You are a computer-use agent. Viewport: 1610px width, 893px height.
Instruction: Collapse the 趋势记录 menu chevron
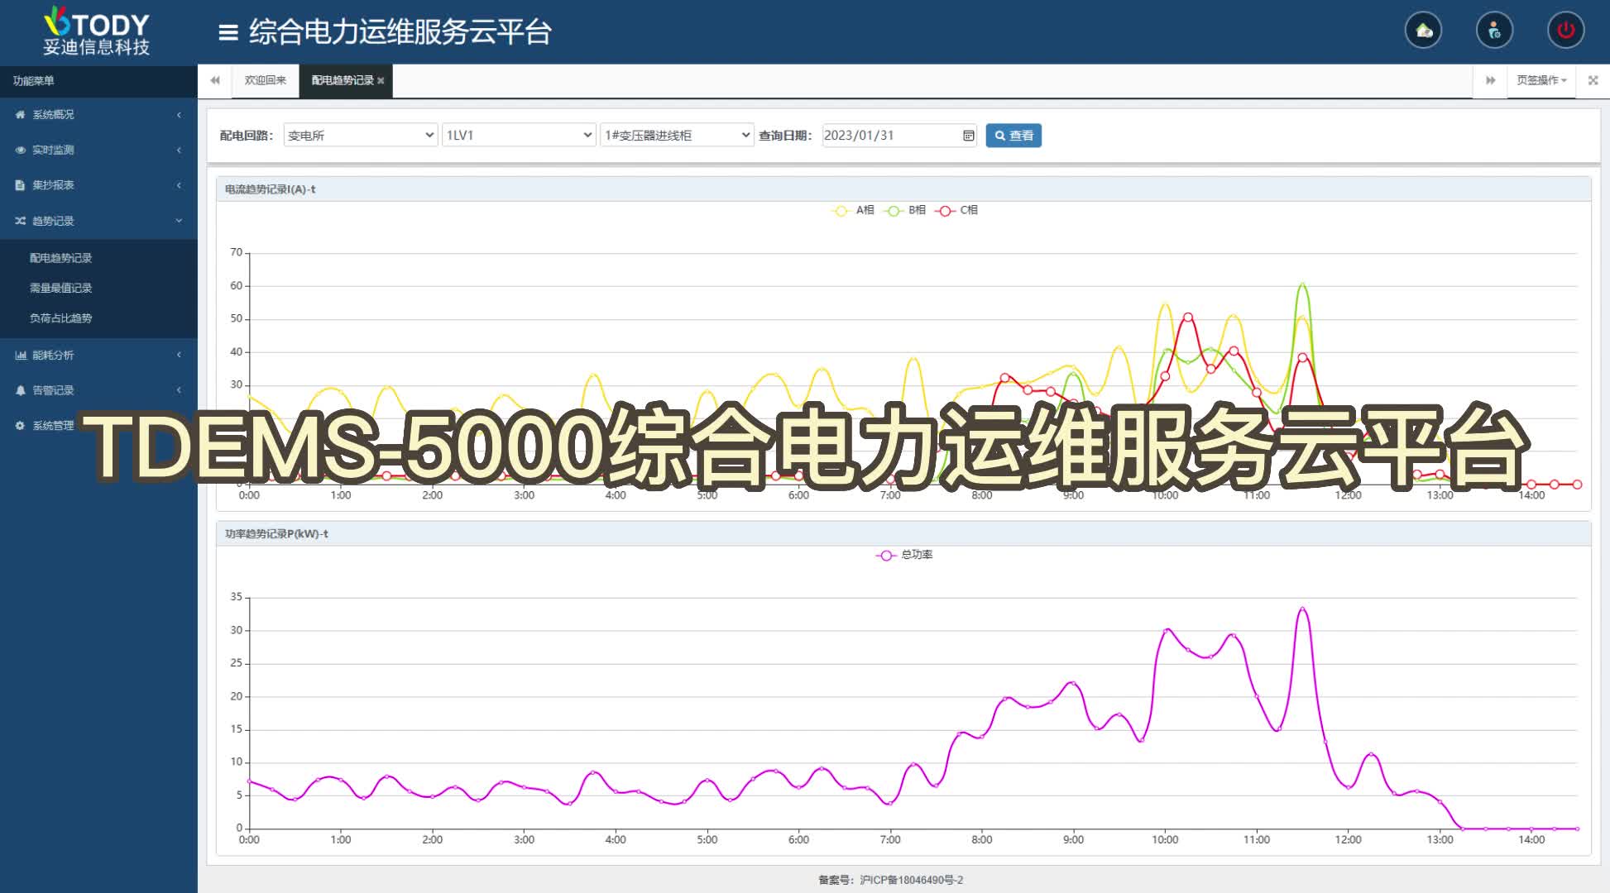point(179,221)
